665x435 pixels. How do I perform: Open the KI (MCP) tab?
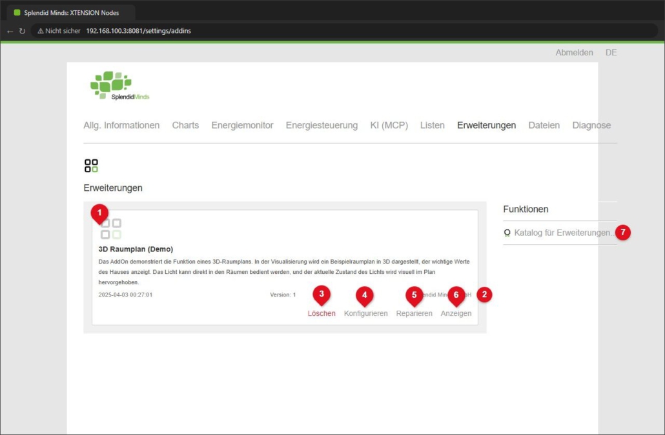[x=389, y=125]
